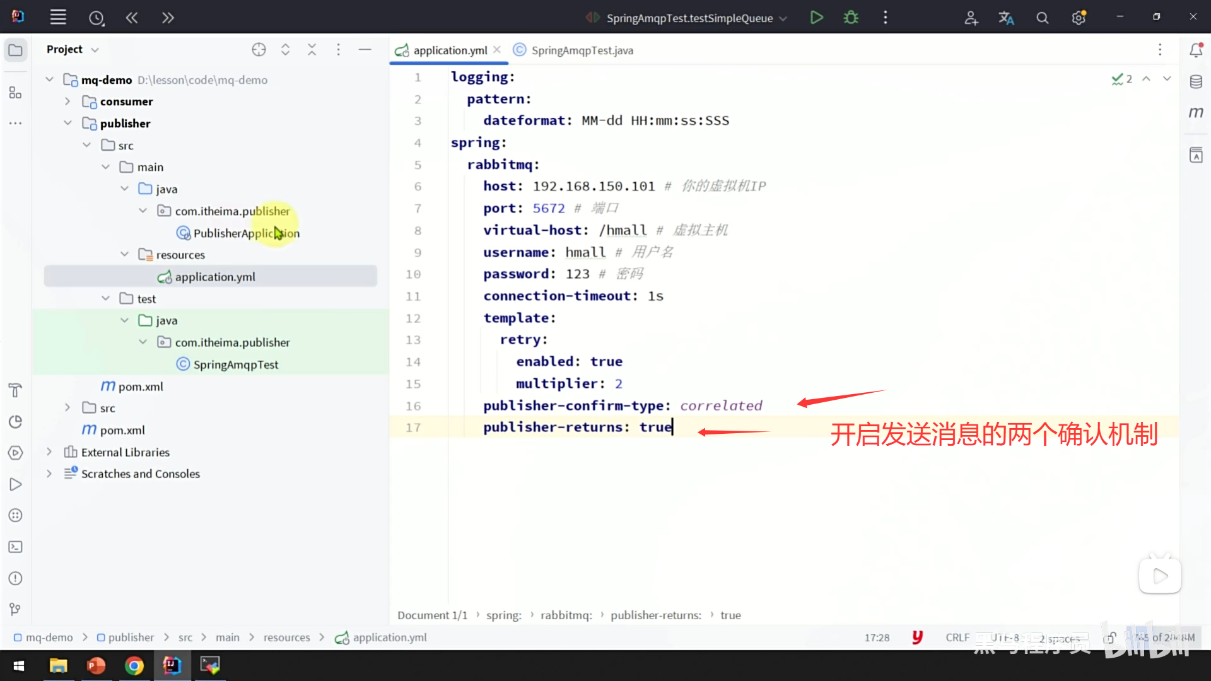Open the Notifications bell
This screenshot has height=681, width=1211.
tap(1196, 50)
